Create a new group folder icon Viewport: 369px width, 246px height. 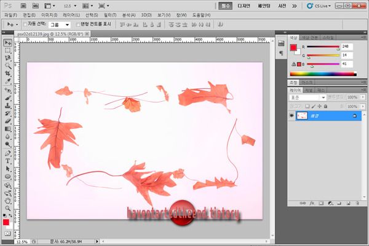click(339, 203)
